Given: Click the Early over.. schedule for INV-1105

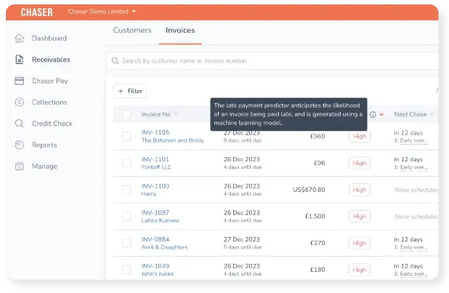Looking at the screenshot, I should pos(413,140).
